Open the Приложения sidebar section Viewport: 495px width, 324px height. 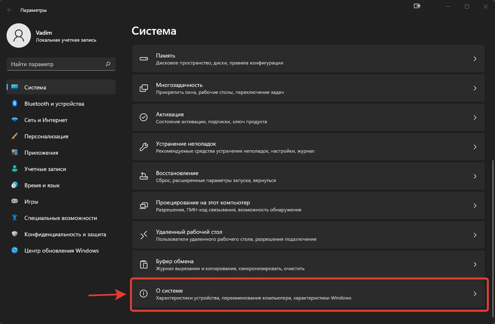pyautogui.click(x=41, y=153)
